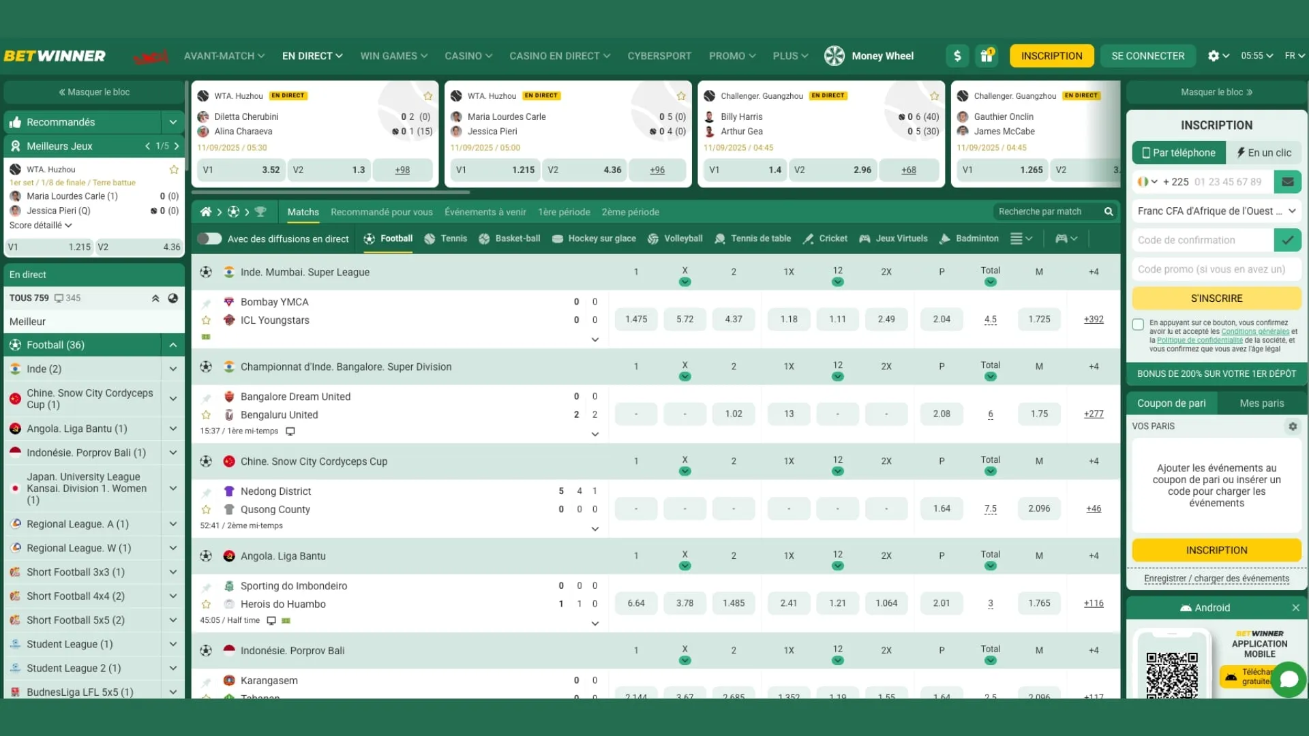The width and height of the screenshot is (1309, 736).
Task: Select the Cricket sport filter icon
Action: click(x=809, y=239)
